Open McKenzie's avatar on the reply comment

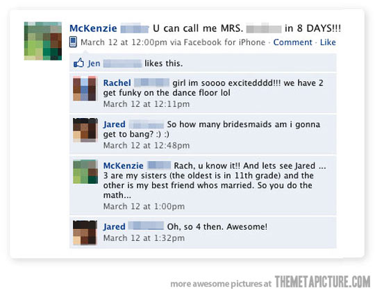pyautogui.click(x=85, y=171)
